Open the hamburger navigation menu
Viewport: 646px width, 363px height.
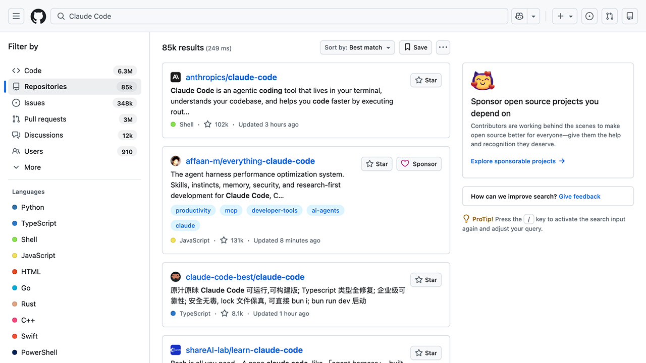(x=16, y=16)
